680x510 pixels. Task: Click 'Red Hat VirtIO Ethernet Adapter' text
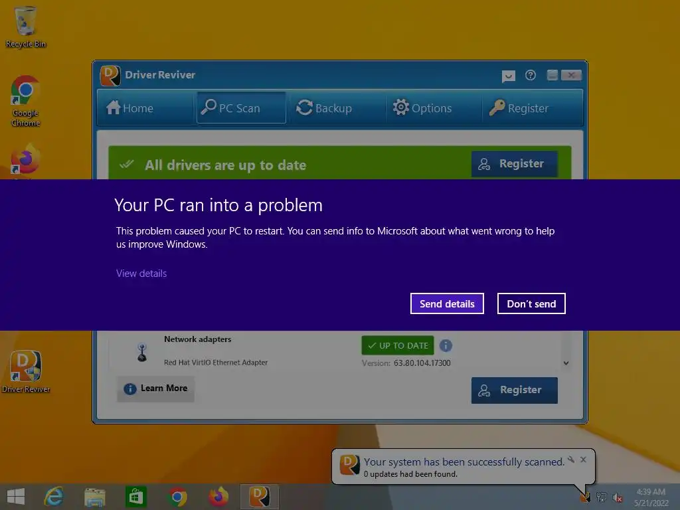pyautogui.click(x=216, y=363)
